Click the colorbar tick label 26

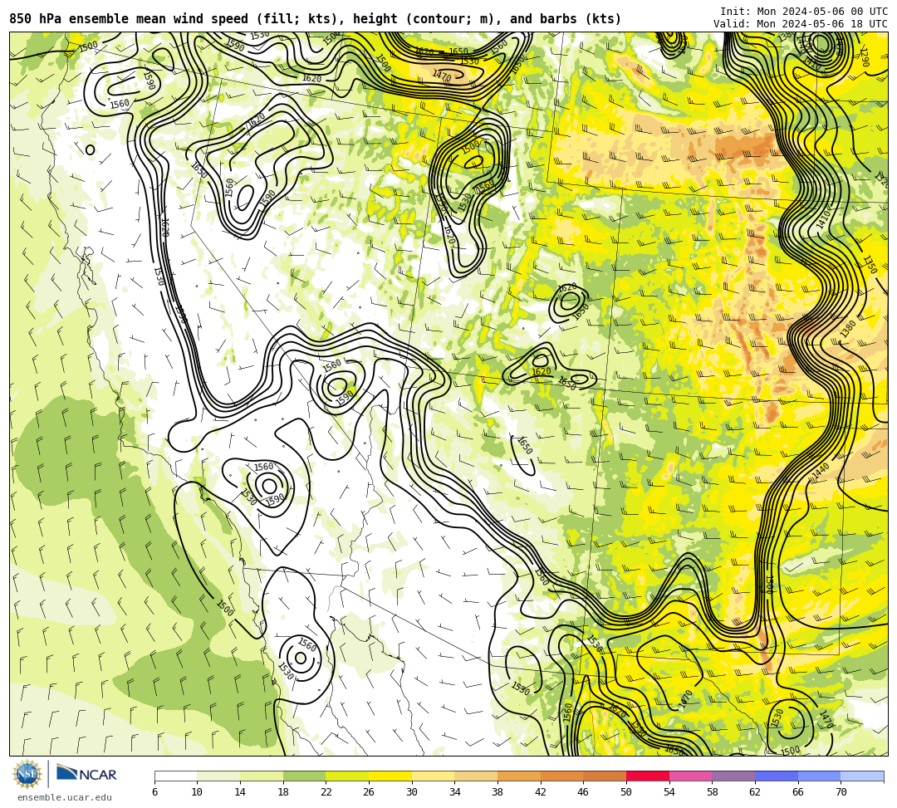369,792
